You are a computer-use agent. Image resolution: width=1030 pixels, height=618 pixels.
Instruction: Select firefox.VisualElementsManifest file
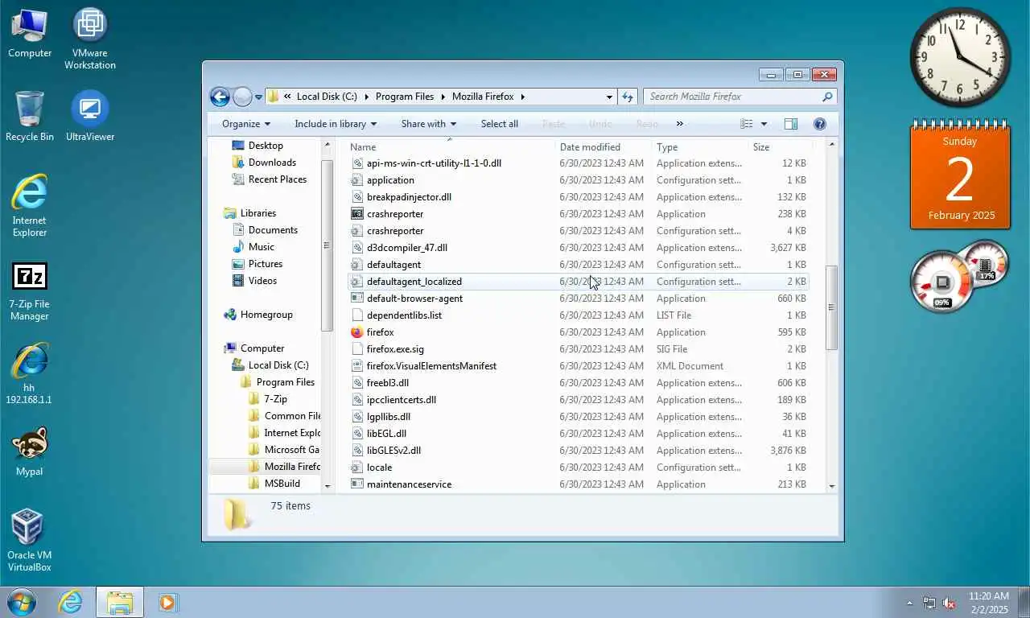point(578,366)
